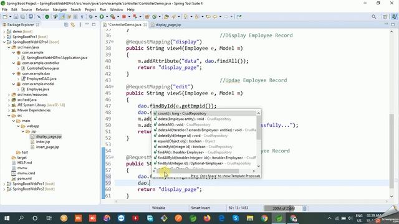Click the garbage collector trash icon in status bar
399x224 pixels.
pyautogui.click(x=305, y=208)
